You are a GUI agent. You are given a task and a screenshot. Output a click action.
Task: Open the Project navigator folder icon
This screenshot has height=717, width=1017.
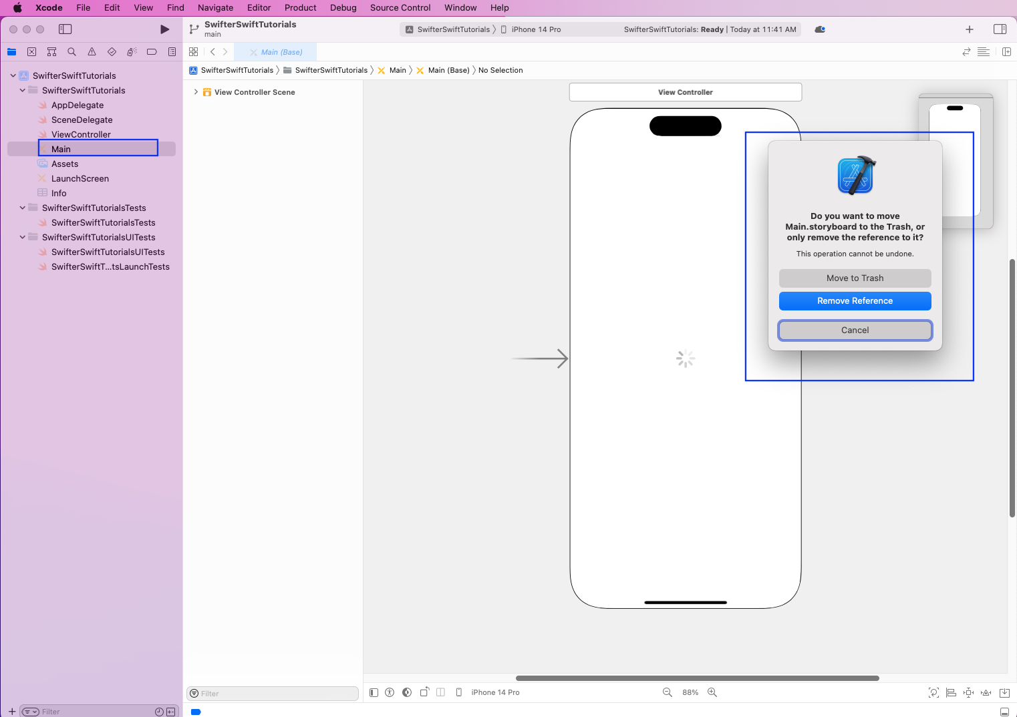[11, 52]
